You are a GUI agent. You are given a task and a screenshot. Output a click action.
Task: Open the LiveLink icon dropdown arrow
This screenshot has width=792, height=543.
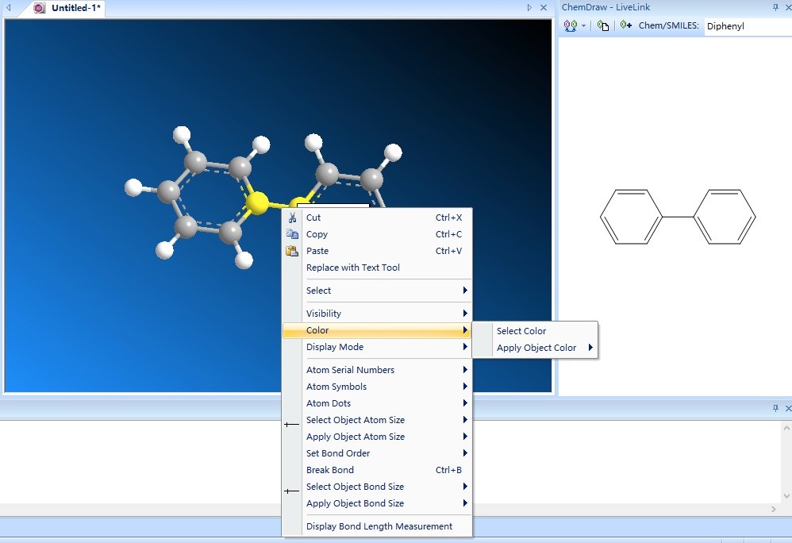(x=584, y=25)
